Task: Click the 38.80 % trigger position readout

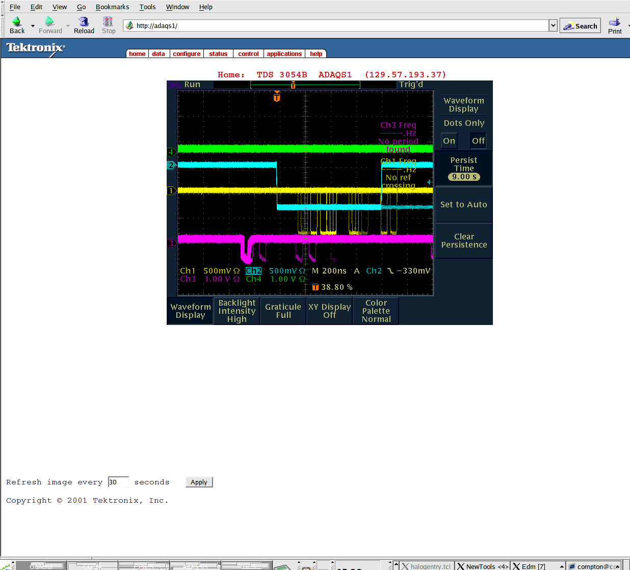Action: [x=332, y=287]
